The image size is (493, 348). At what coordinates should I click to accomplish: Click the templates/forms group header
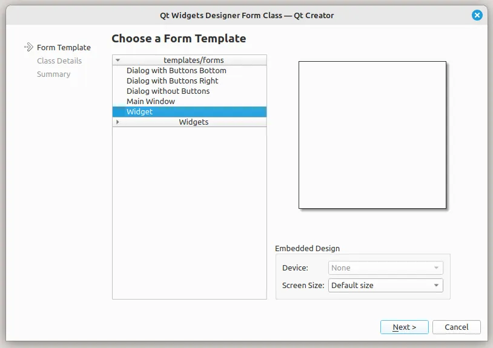click(x=190, y=60)
